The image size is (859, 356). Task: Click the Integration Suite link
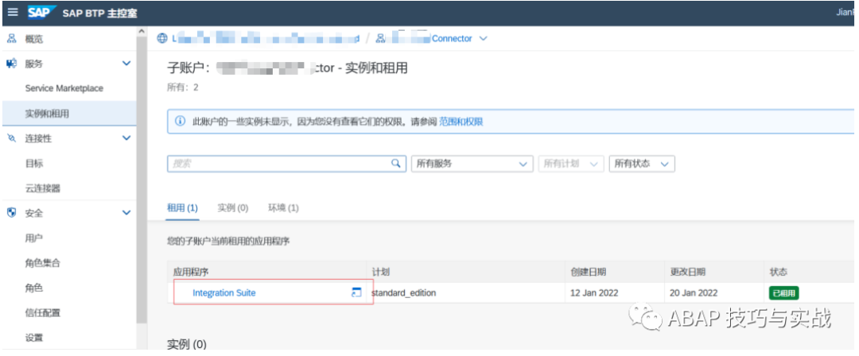(x=224, y=293)
